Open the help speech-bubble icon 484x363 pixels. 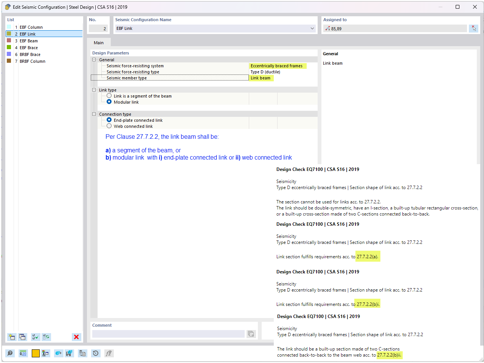tap(10, 353)
